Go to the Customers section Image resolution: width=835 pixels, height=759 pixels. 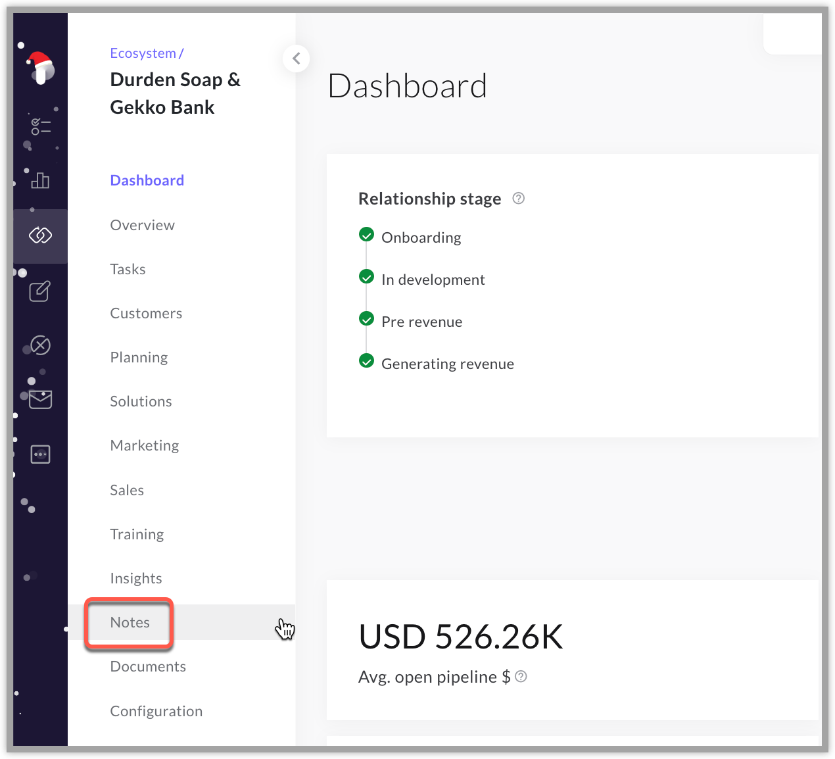[x=146, y=314]
